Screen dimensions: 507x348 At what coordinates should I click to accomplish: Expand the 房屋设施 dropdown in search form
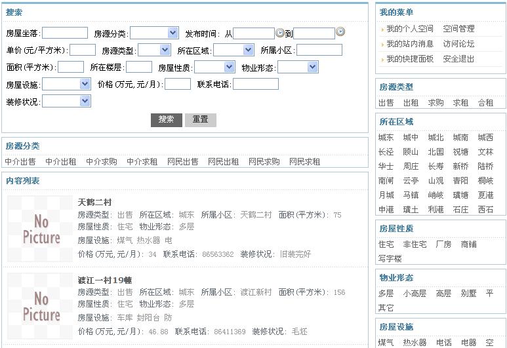click(x=67, y=85)
